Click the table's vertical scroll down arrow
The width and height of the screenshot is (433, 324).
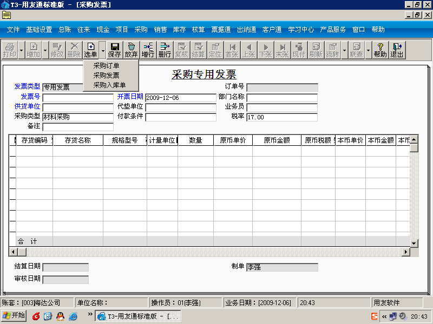click(x=414, y=243)
